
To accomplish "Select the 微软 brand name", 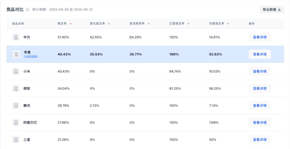I will coord(27,88).
